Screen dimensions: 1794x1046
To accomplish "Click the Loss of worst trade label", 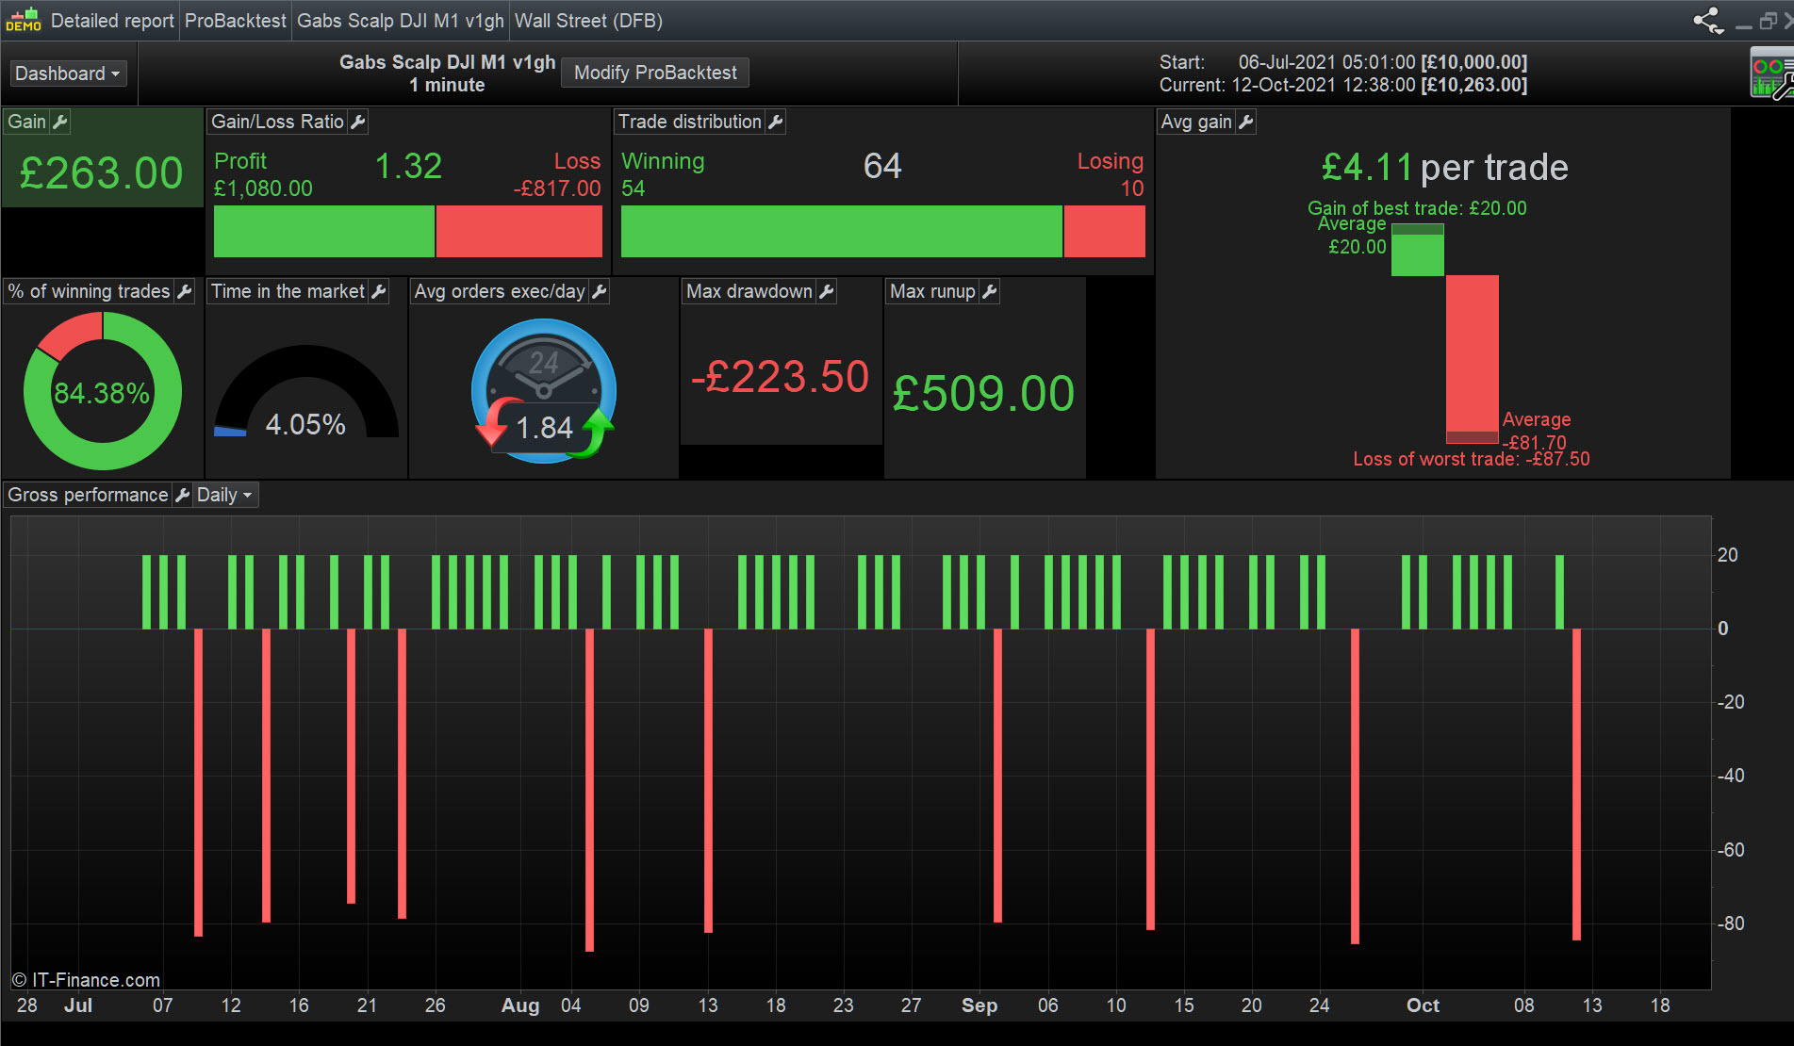I will coord(1472,459).
